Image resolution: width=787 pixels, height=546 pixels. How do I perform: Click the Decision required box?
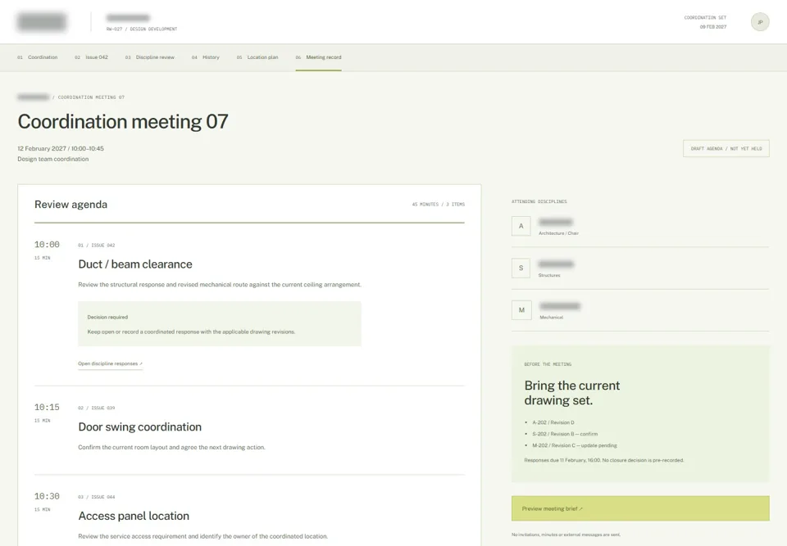220,324
